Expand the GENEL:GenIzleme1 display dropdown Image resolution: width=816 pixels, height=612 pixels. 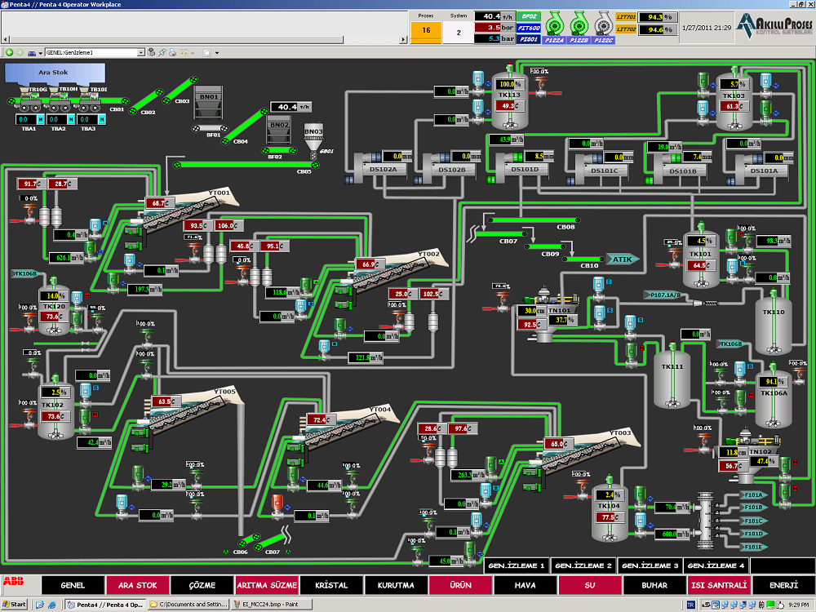tap(141, 52)
